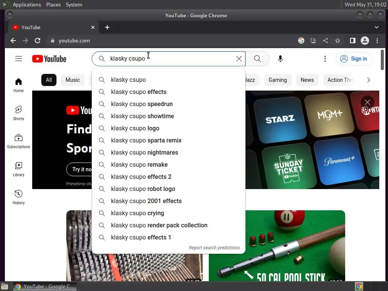Image resolution: width=388 pixels, height=291 pixels.
Task: Open History in the sidebar
Action: pos(19,197)
